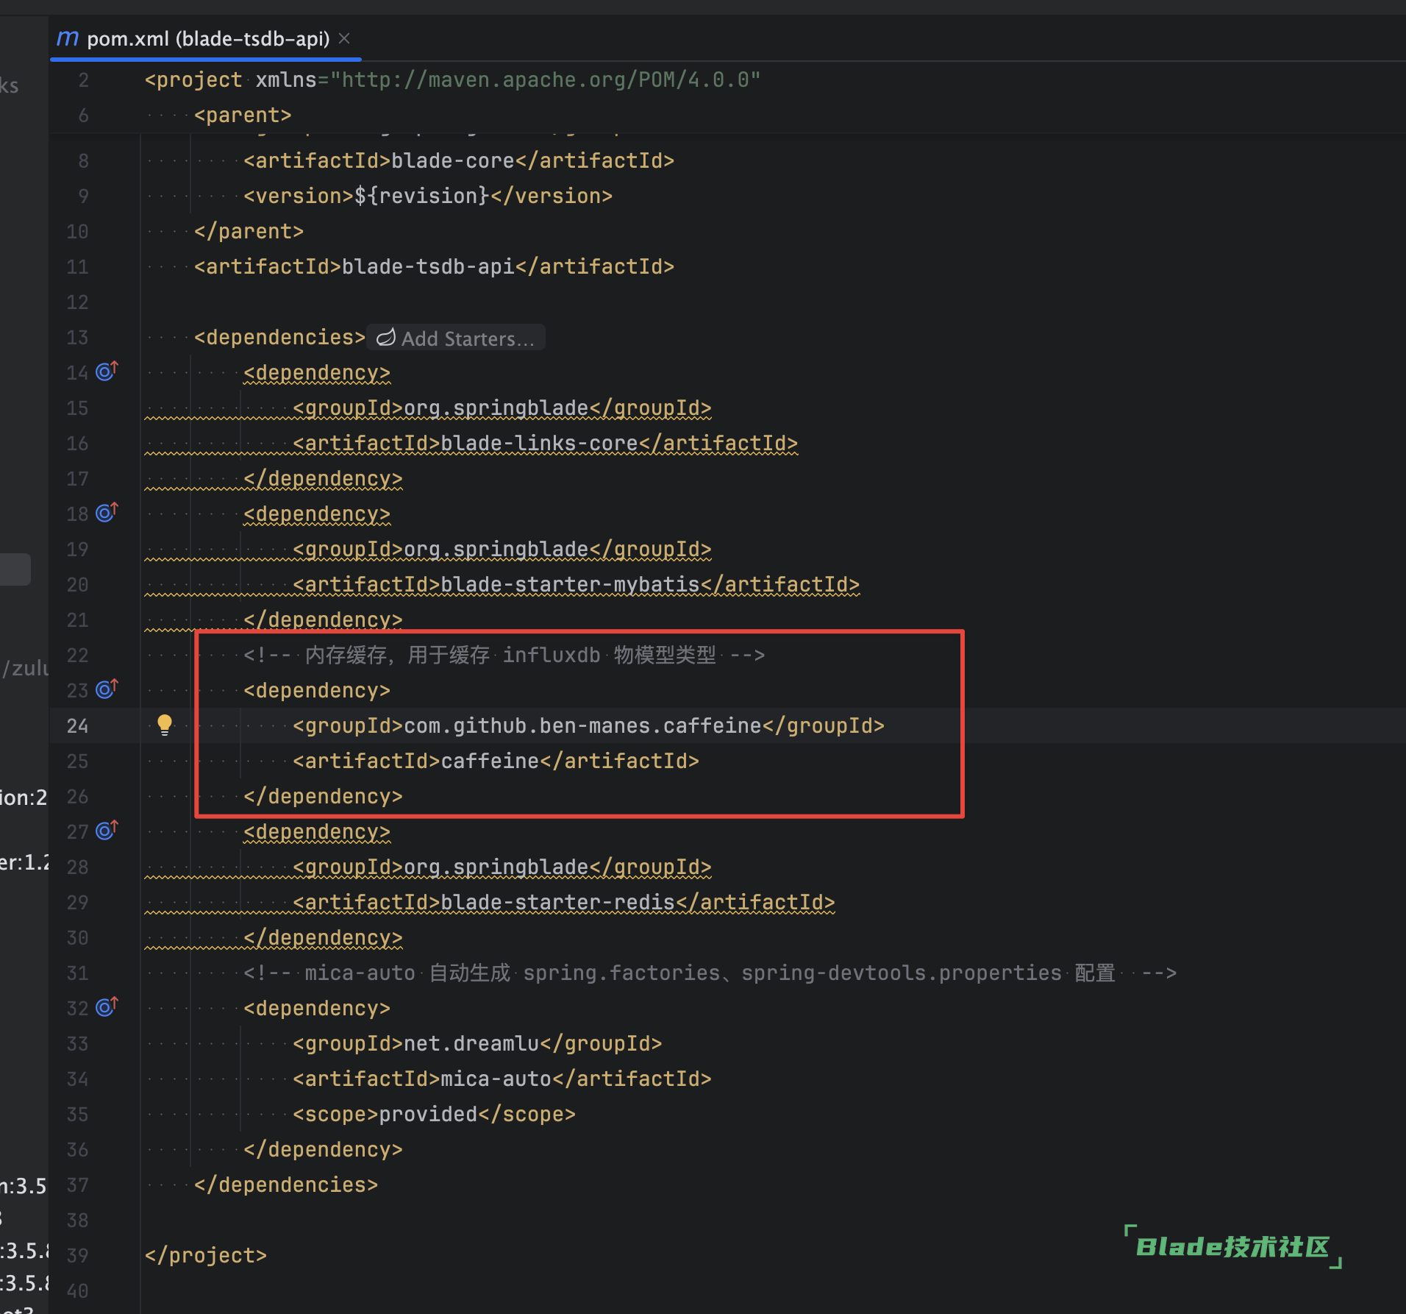Click sticky header line <parent>

click(x=243, y=115)
